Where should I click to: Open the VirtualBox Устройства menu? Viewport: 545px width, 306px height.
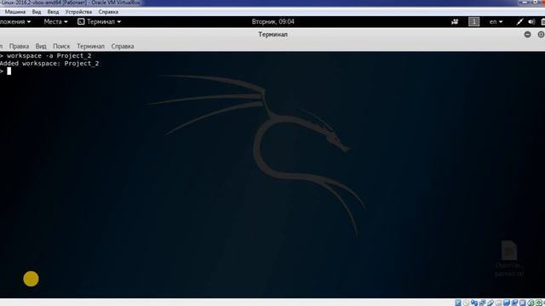click(78, 12)
